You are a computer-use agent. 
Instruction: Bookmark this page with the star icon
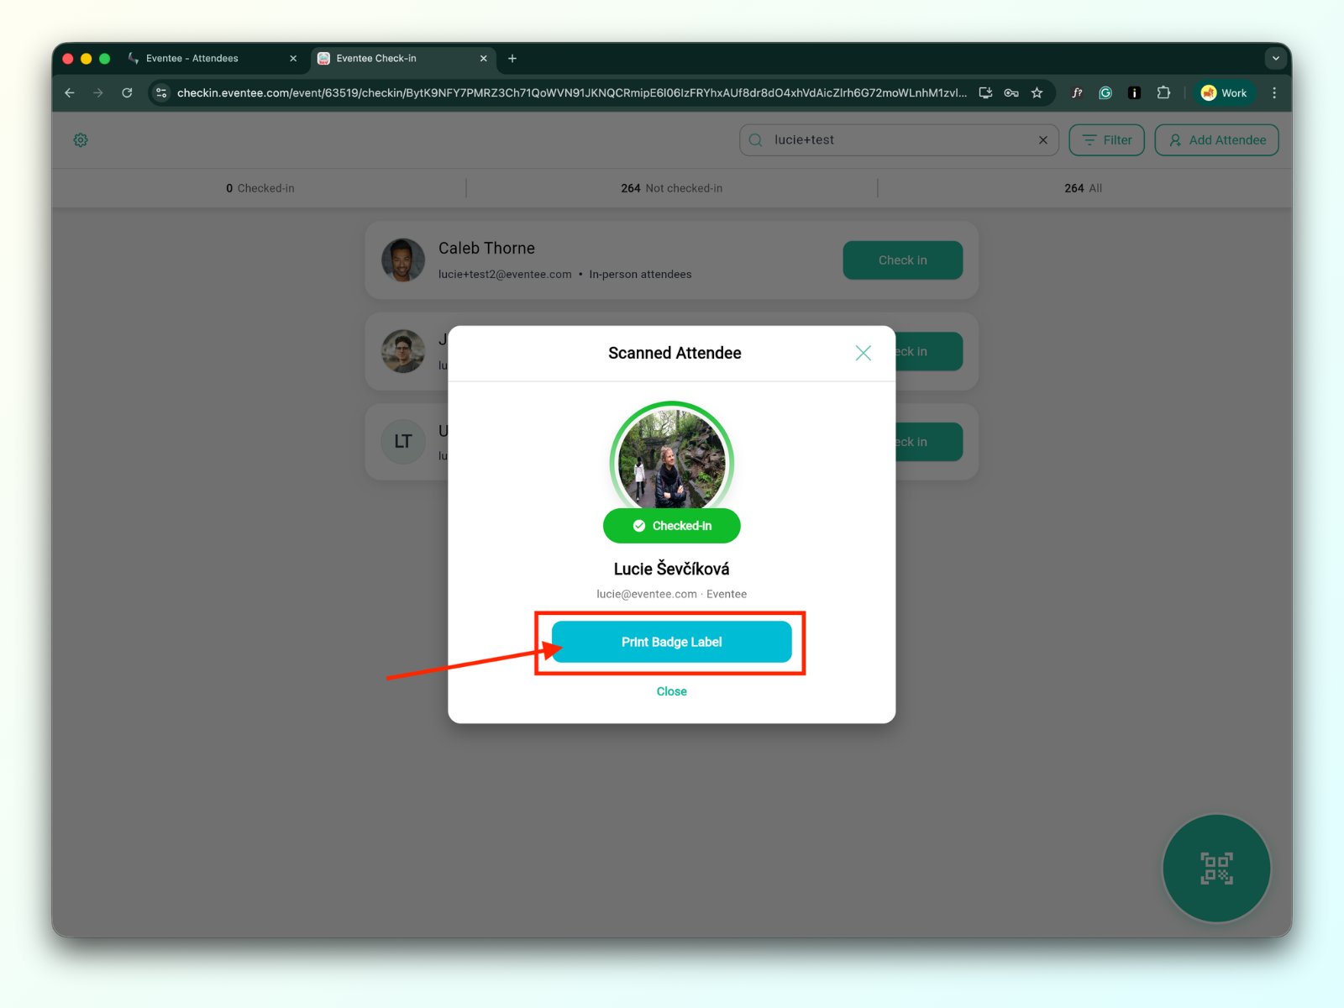tap(1037, 93)
